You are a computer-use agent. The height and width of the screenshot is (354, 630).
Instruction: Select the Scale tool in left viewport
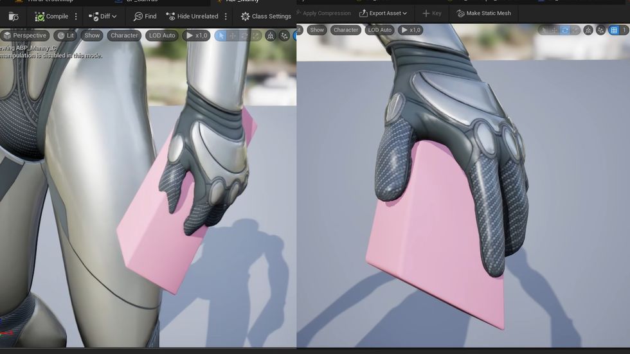tap(256, 36)
